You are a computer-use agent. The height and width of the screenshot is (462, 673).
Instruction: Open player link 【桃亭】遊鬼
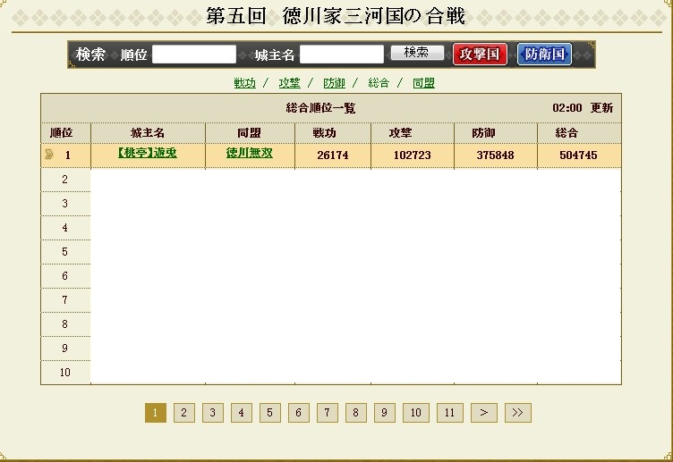point(147,153)
